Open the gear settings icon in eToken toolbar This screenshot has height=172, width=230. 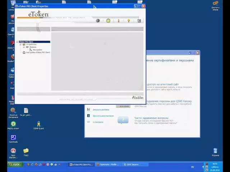tap(98, 21)
